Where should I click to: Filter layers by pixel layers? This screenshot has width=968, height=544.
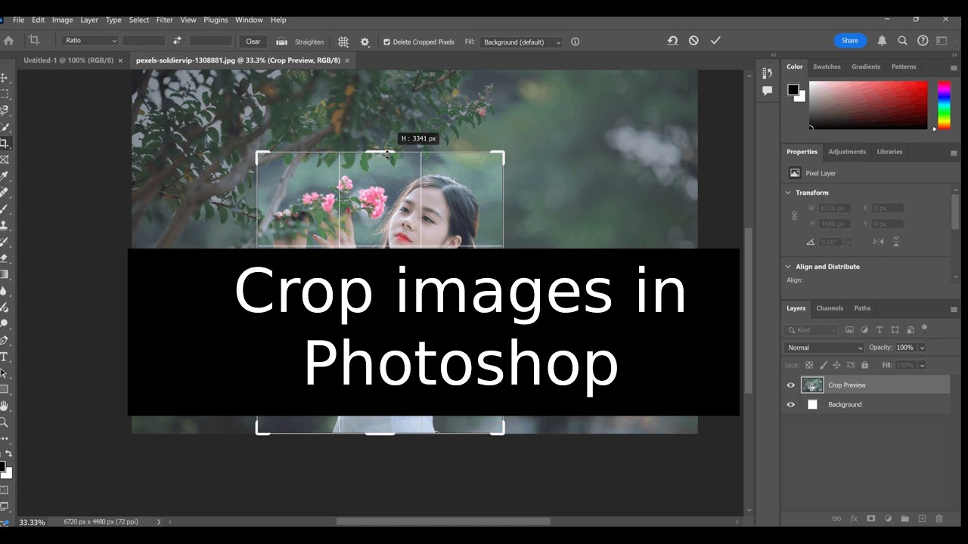point(849,330)
